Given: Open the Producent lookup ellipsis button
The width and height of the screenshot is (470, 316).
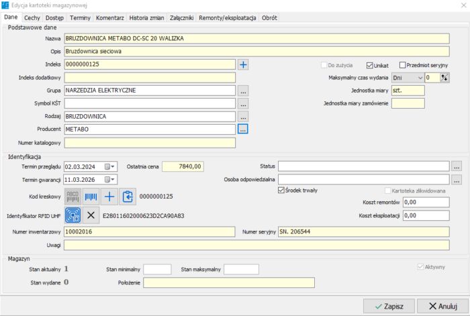Looking at the screenshot, I should pos(243,128).
